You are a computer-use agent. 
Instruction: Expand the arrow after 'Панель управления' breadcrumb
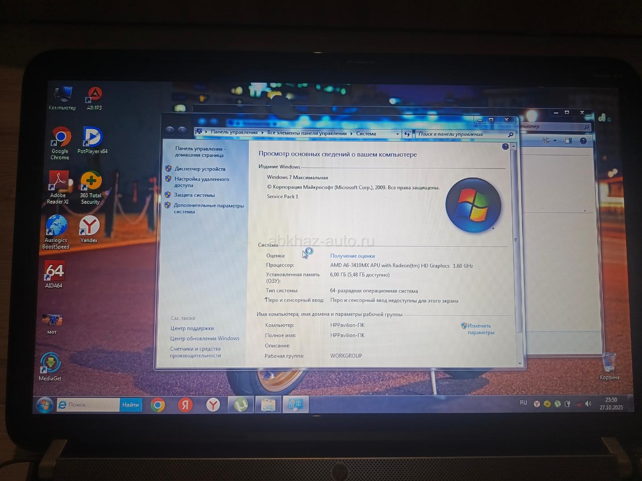(x=263, y=133)
